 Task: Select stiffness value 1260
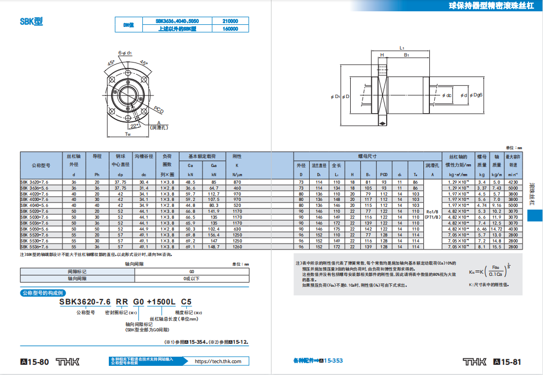pyautogui.click(x=237, y=247)
